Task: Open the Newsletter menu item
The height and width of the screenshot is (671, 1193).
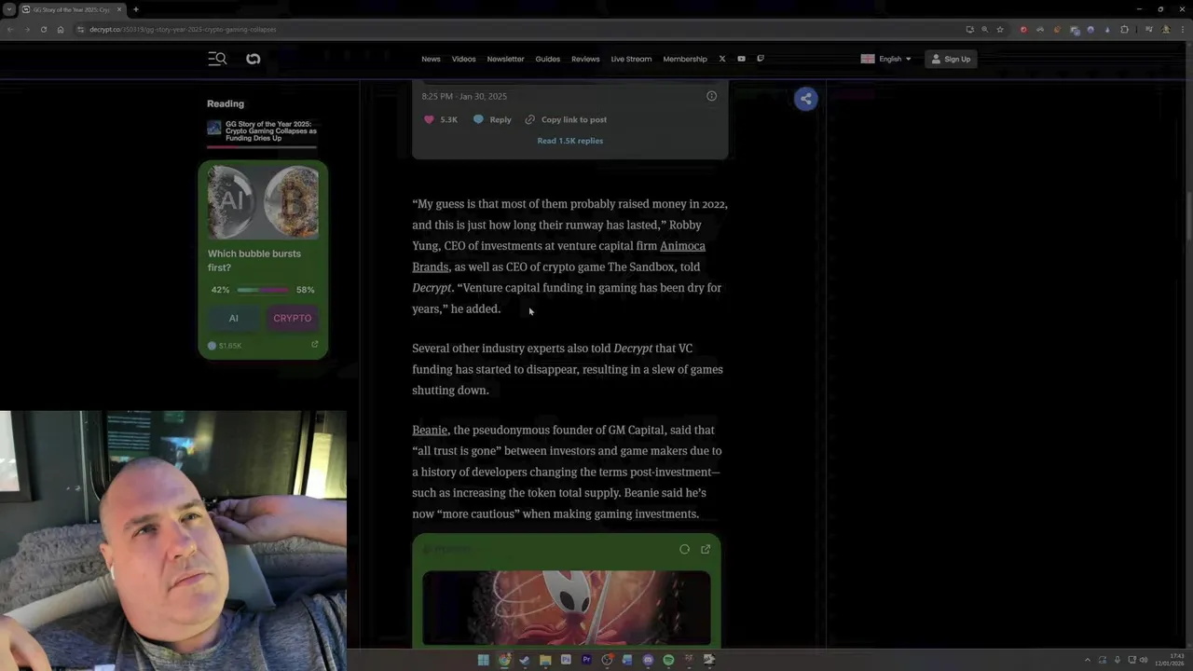Action: pos(505,59)
